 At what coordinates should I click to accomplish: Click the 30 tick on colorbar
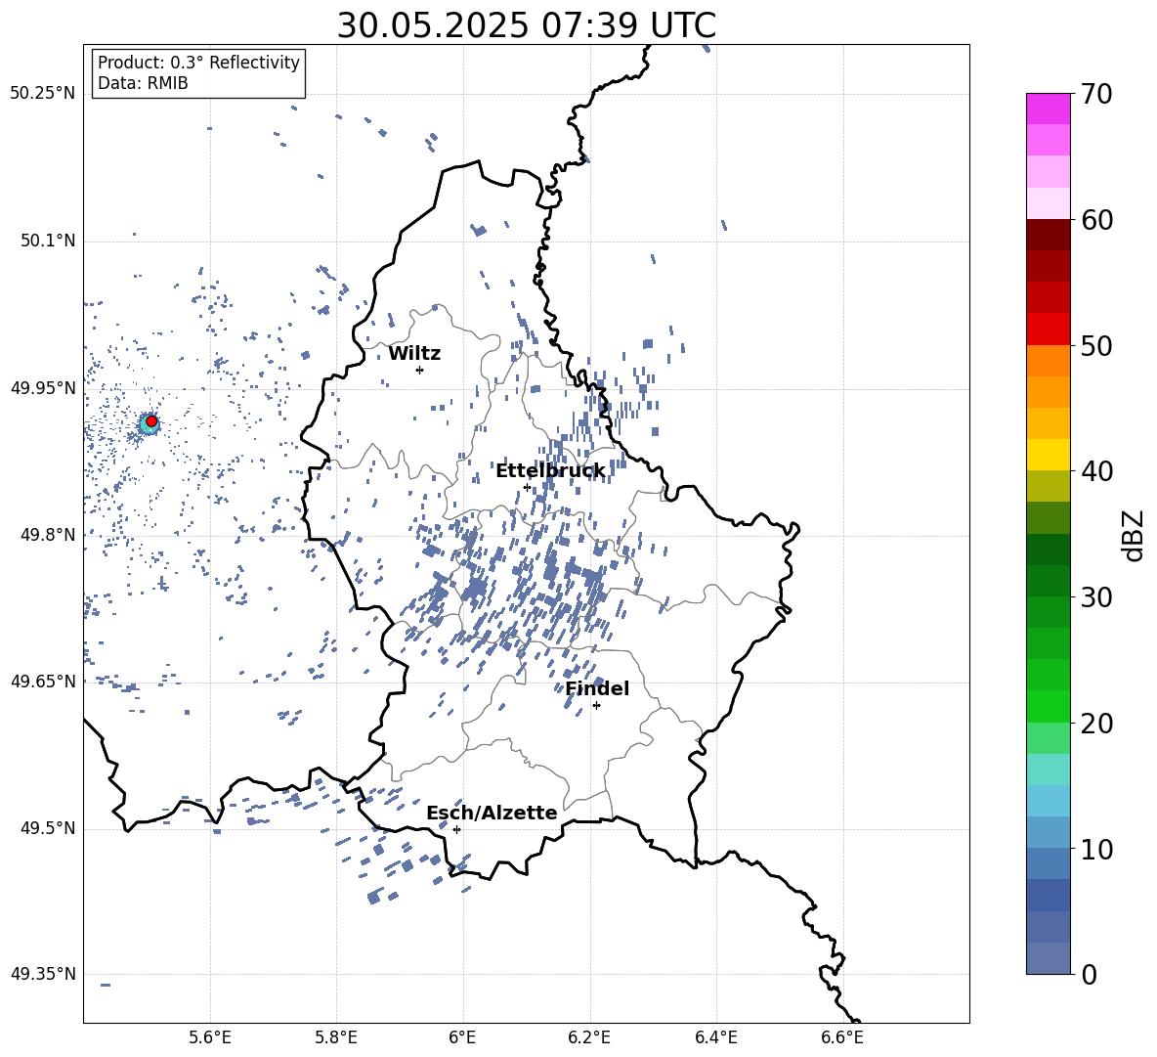point(1095,597)
